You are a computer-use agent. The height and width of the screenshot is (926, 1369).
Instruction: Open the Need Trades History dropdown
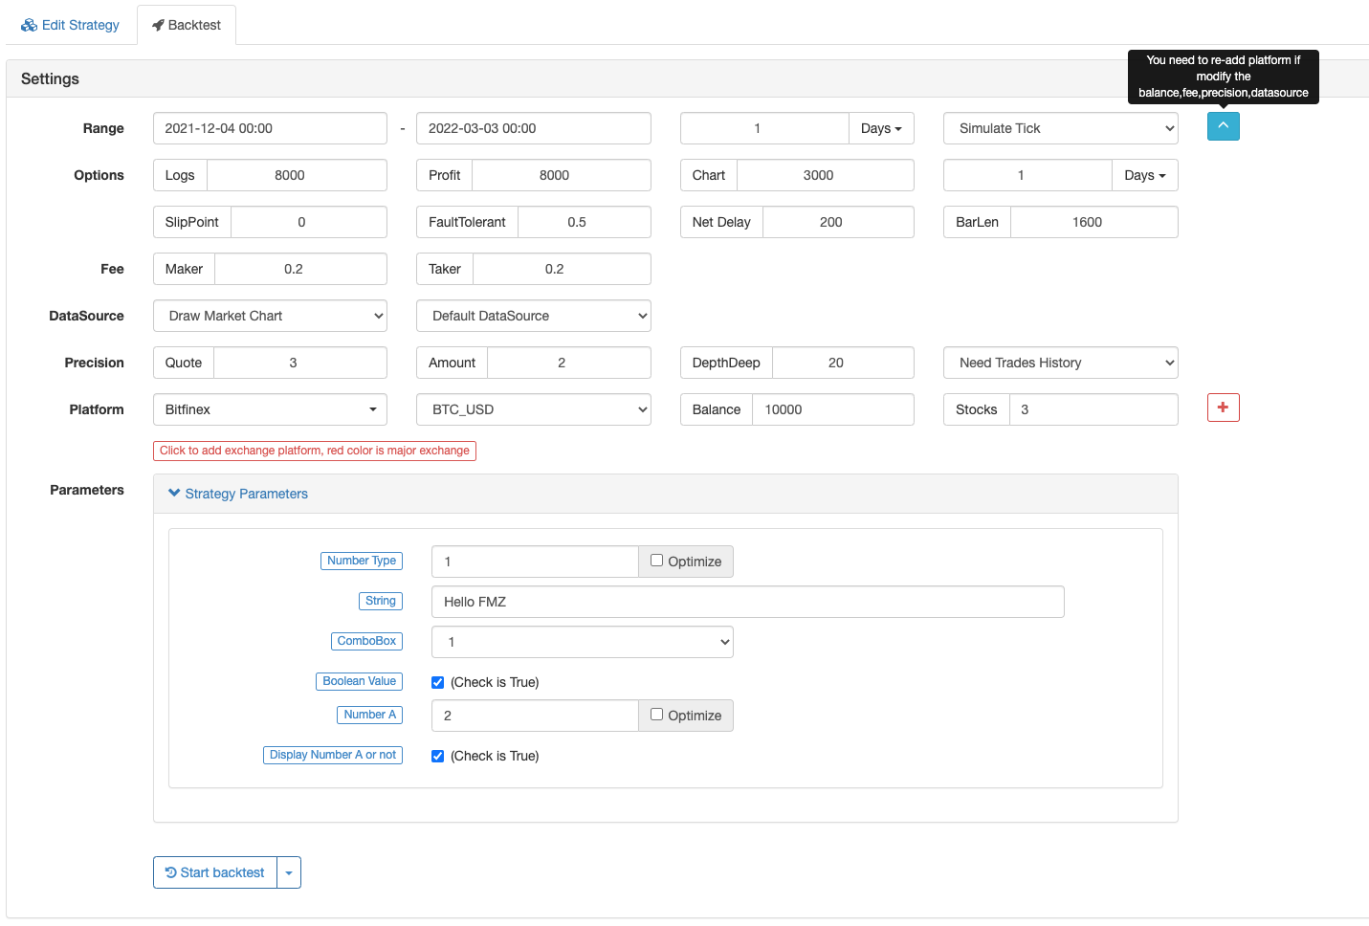pyautogui.click(x=1060, y=363)
